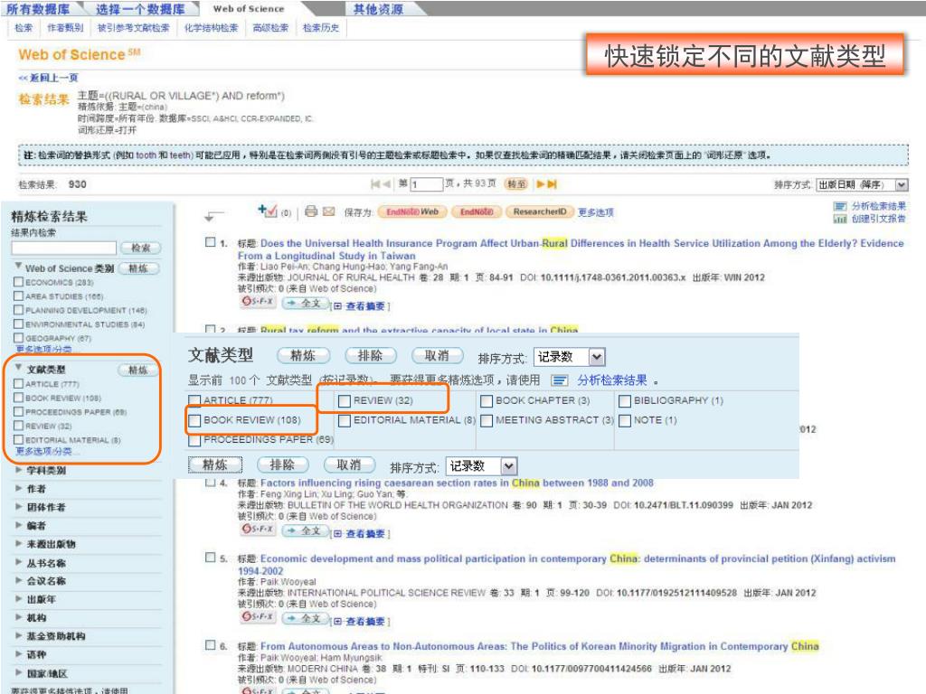Check BOOK REVIEW (108) checkbox in popup
The image size is (926, 694).
[194, 421]
